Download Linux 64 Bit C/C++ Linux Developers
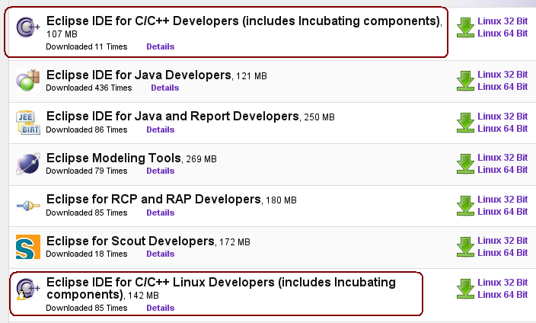 pyautogui.click(x=502, y=294)
